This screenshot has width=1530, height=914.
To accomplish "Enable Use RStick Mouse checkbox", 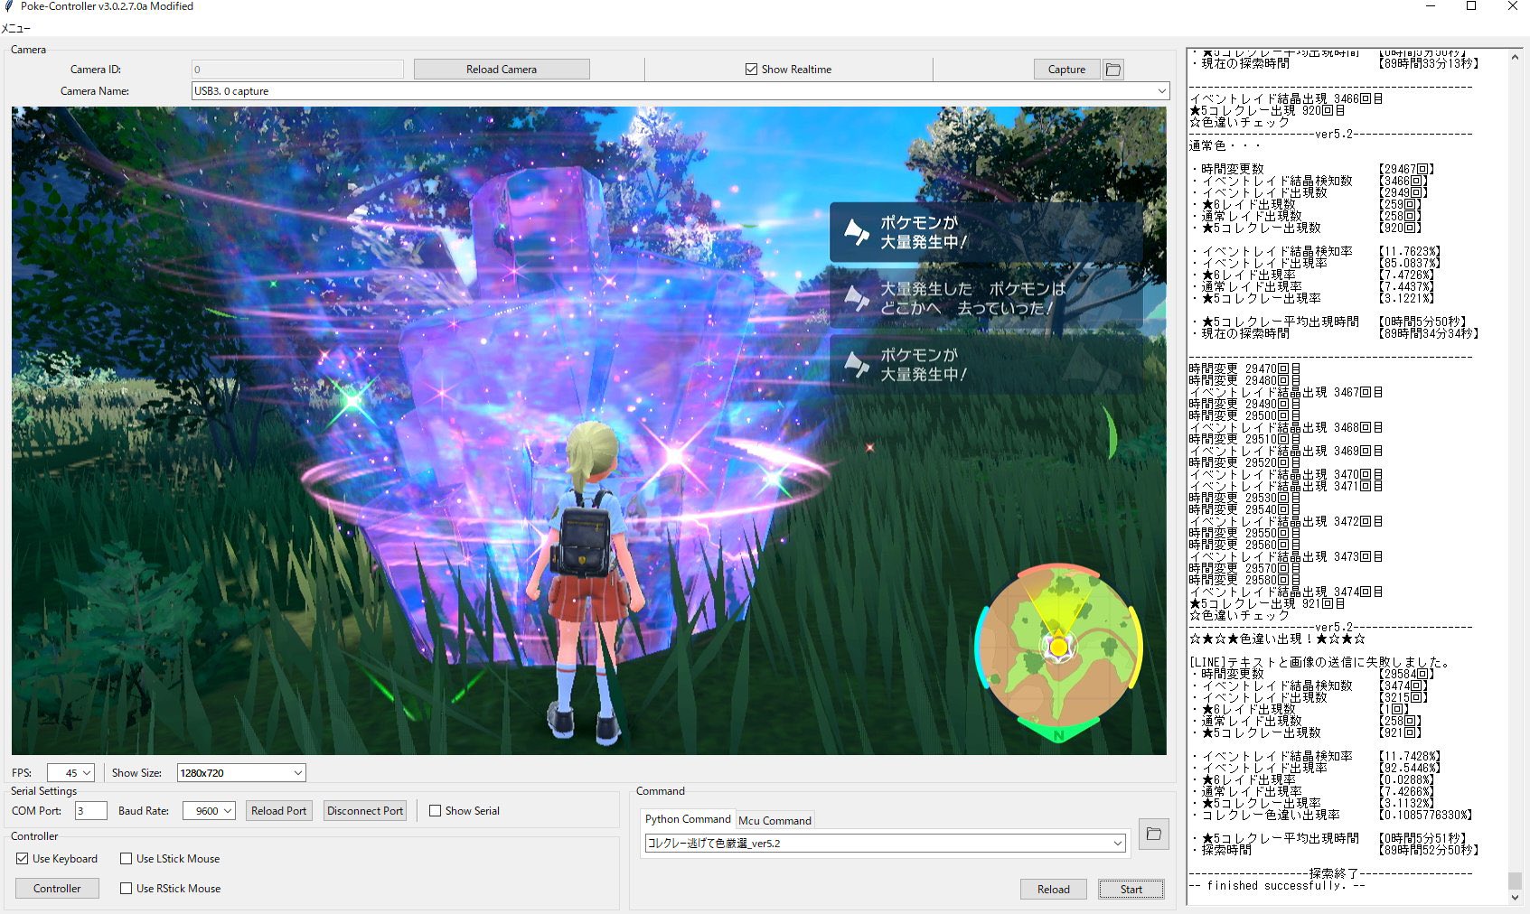I will tap(127, 889).
